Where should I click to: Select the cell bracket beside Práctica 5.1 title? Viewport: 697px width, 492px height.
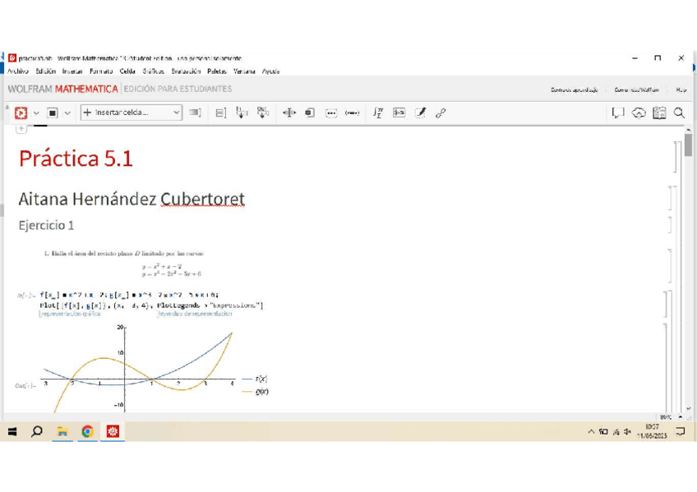(676, 157)
